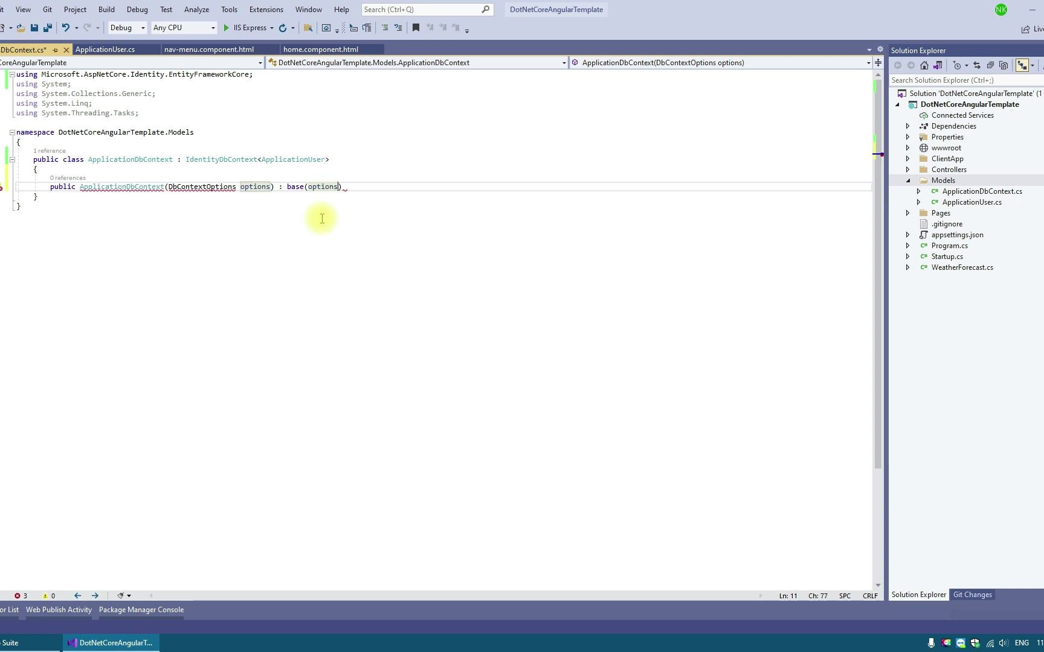Expand the ClientApp folder

pyautogui.click(x=907, y=159)
